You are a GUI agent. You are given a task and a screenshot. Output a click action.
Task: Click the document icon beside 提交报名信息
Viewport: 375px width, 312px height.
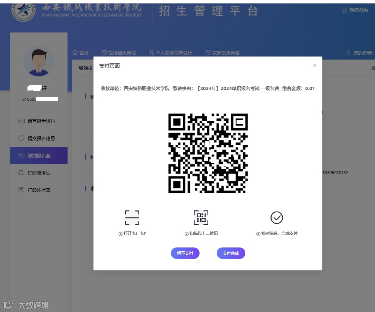21,138
